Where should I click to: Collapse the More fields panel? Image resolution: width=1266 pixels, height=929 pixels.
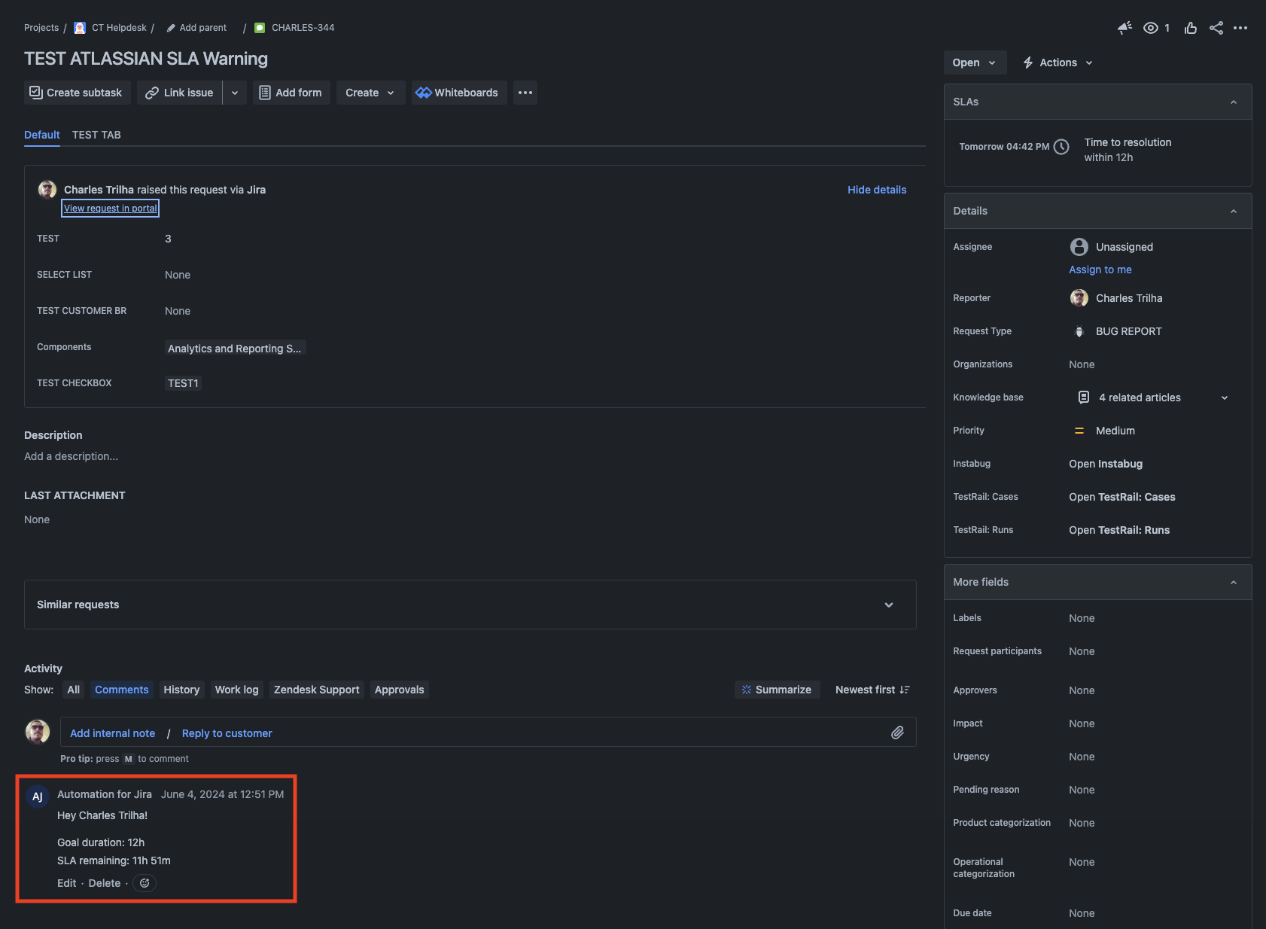(1234, 583)
